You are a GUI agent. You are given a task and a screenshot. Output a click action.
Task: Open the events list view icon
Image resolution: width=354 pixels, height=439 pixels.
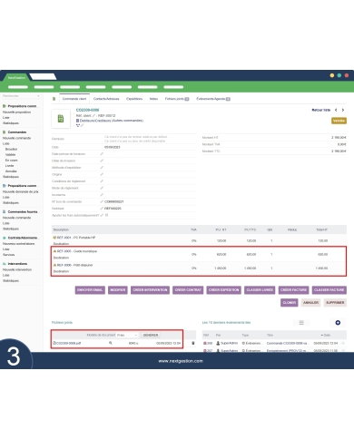[301, 323]
